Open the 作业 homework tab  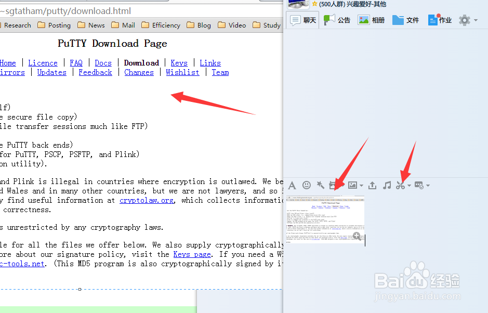pyautogui.click(x=440, y=20)
